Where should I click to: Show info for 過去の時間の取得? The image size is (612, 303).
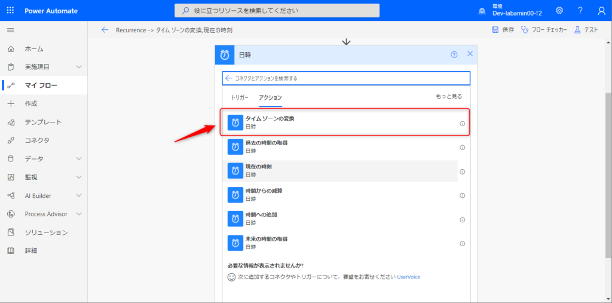tap(463, 148)
